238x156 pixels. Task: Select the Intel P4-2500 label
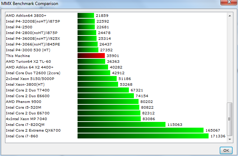click(x=19, y=27)
